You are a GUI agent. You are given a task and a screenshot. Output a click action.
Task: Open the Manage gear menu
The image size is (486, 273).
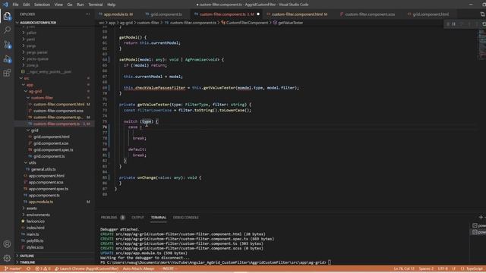point(7,258)
